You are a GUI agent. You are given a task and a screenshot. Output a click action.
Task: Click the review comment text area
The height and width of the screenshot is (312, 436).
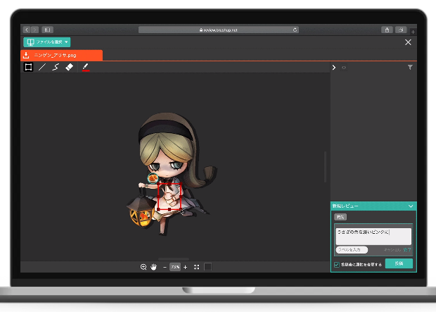point(373,237)
